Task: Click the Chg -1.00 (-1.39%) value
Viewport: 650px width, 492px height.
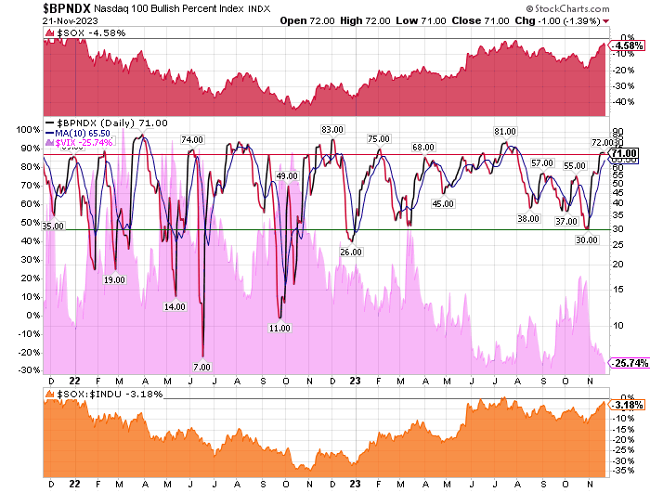Action: tap(557, 20)
